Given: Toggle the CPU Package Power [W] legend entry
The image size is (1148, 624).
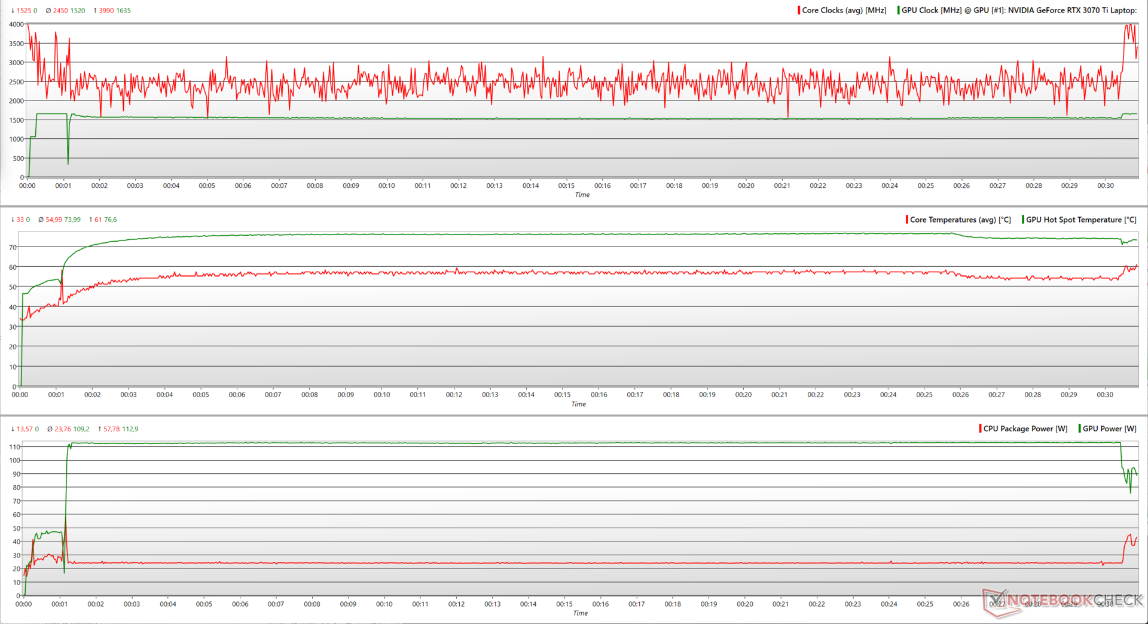Looking at the screenshot, I should tap(1025, 428).
